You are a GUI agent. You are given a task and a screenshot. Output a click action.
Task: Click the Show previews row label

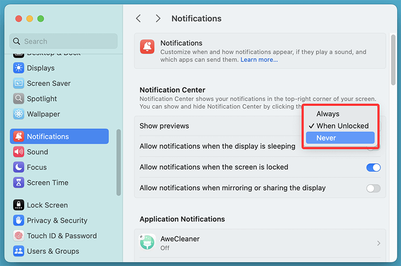[164, 125]
